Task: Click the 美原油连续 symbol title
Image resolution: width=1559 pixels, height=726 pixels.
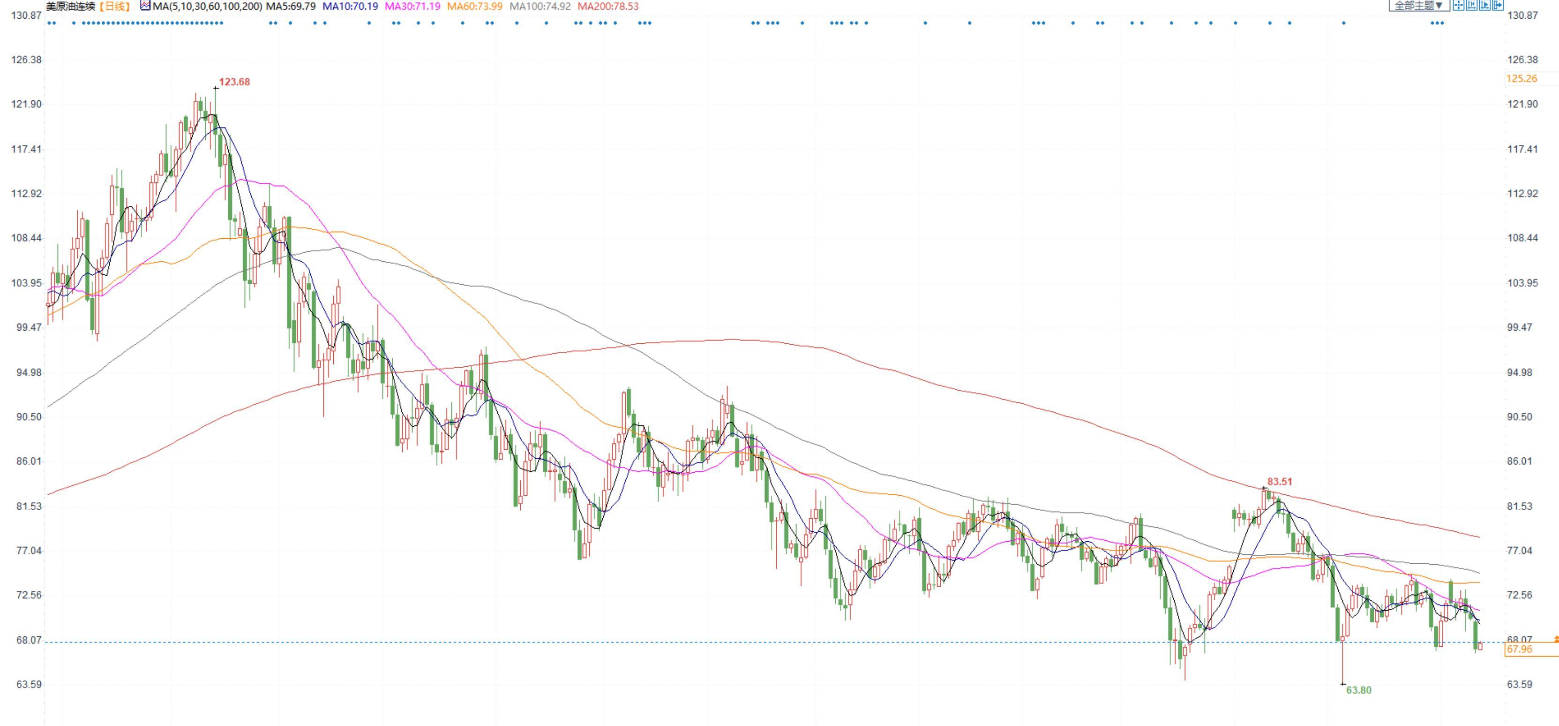Action: [x=70, y=6]
